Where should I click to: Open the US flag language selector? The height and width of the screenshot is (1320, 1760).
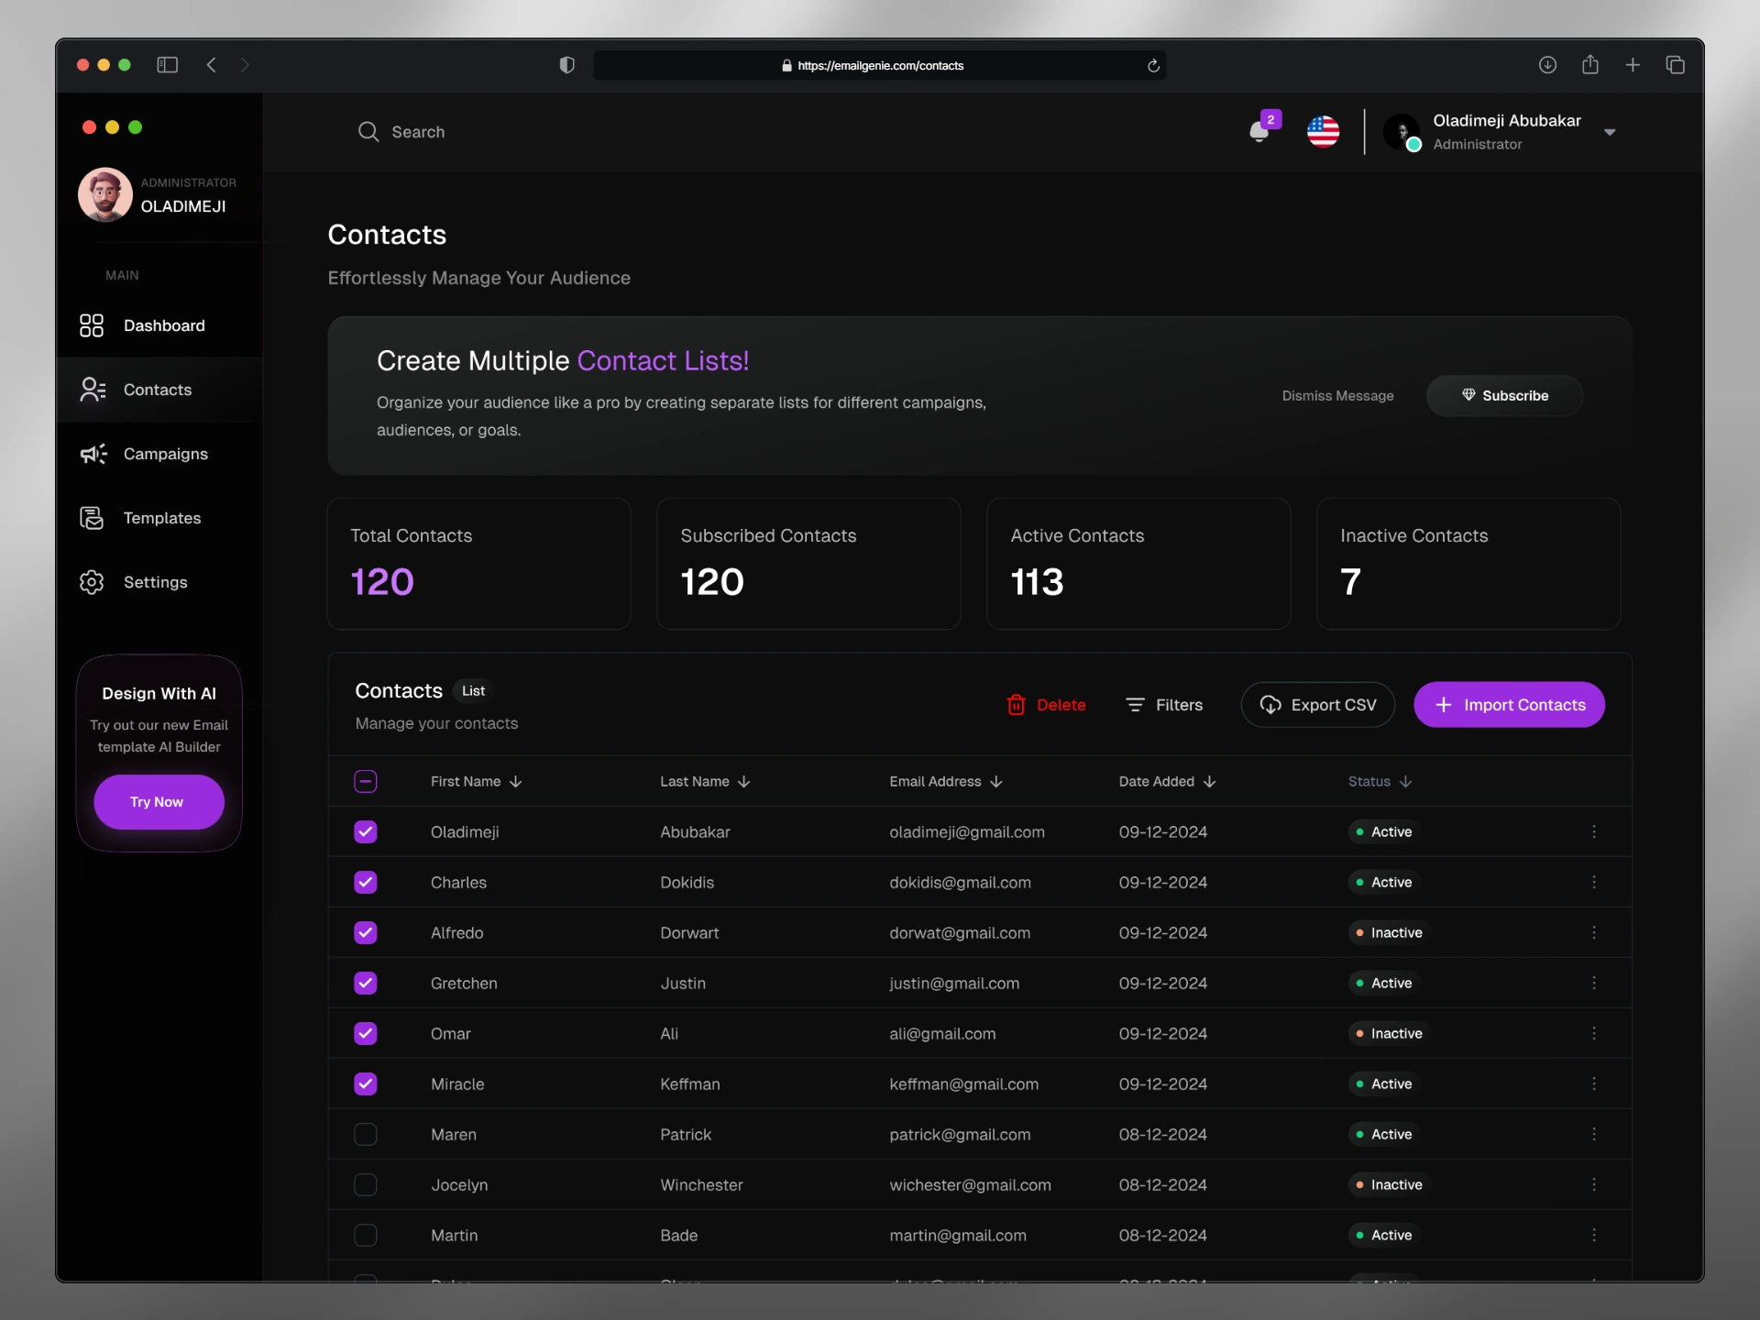pyautogui.click(x=1323, y=131)
